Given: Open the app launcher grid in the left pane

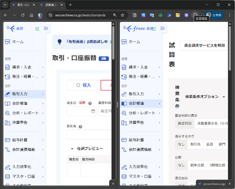Looking at the screenshot, I should tap(37, 29).
